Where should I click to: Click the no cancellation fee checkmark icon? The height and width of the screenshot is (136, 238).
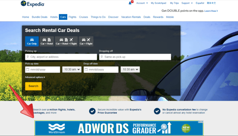click(x=157, y=111)
